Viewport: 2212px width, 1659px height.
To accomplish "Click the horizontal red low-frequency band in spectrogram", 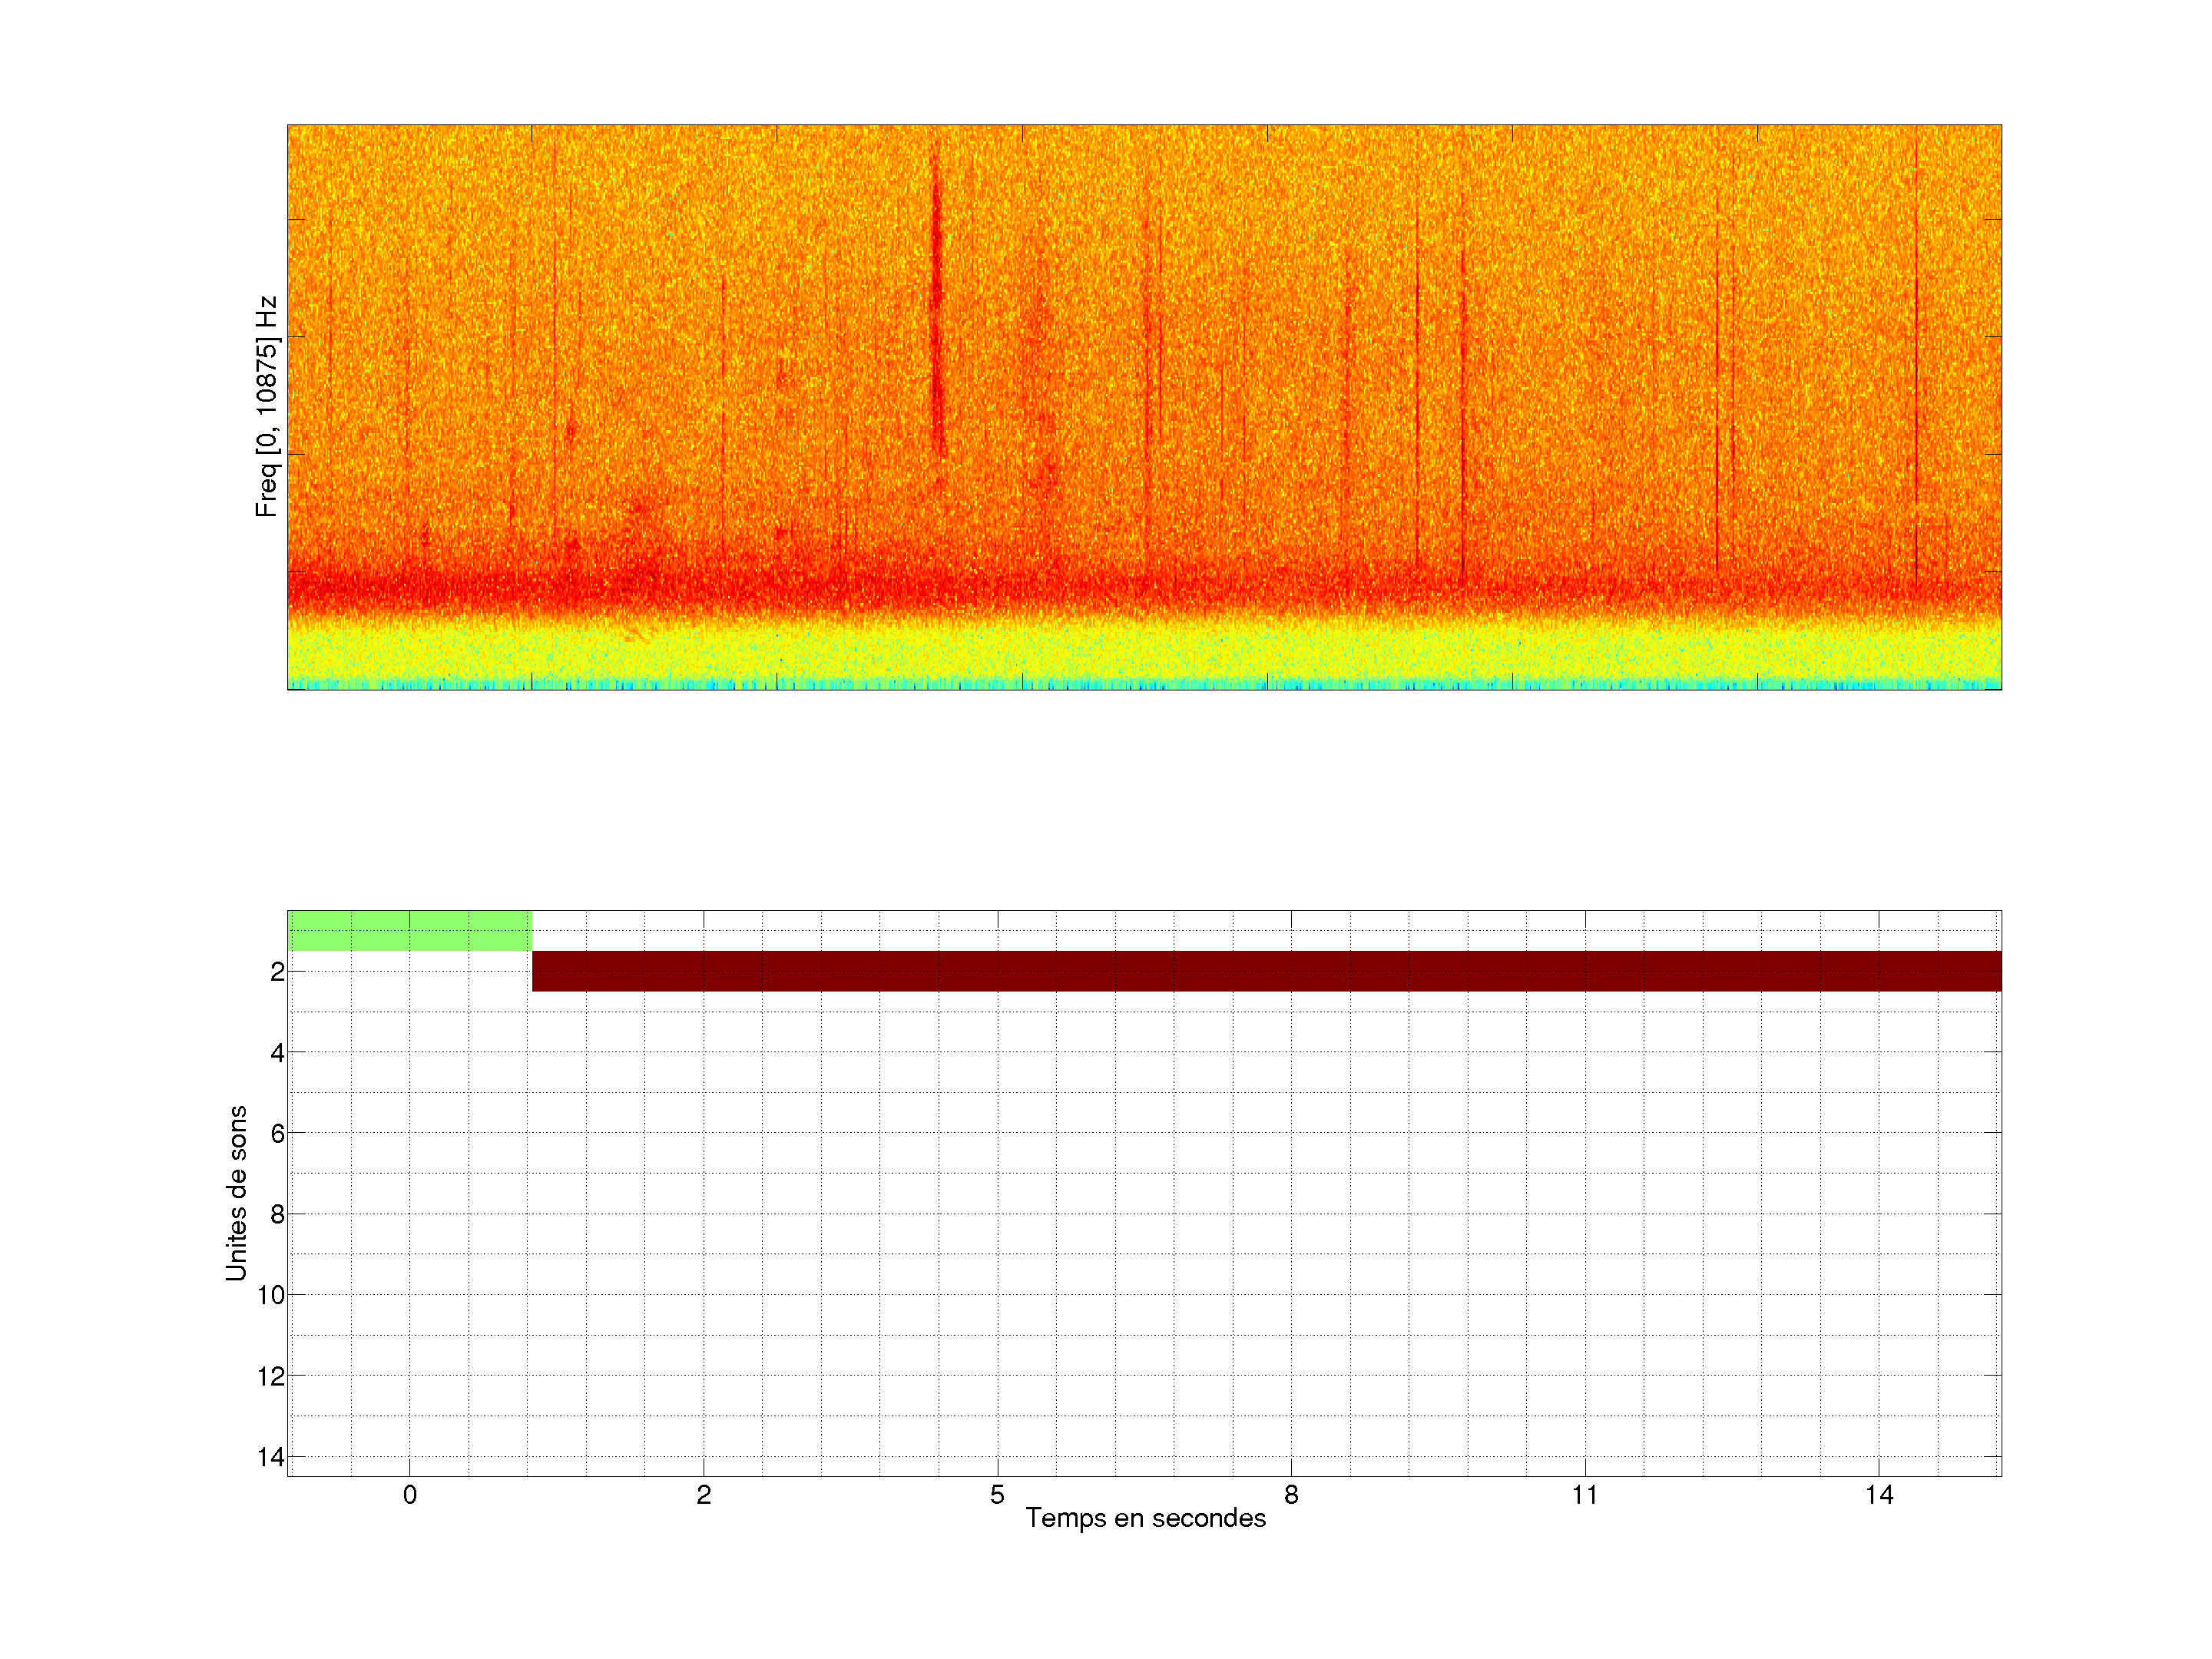I will (1144, 587).
